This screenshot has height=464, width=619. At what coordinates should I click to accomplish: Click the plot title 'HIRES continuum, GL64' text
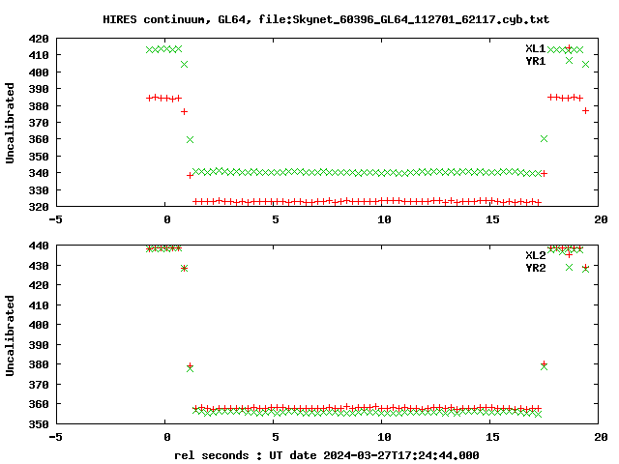(177, 19)
